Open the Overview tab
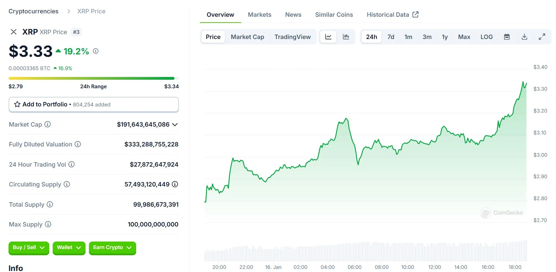Viewport: 556px width, 272px height. [x=220, y=15]
